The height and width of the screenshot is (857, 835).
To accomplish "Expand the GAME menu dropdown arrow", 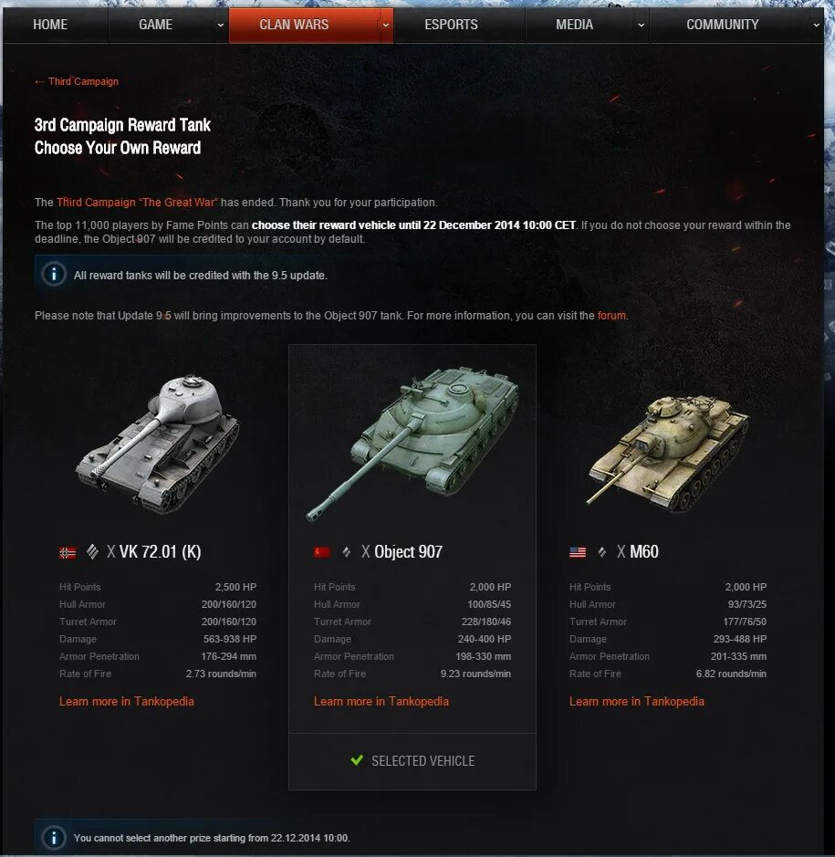I will coord(220,26).
